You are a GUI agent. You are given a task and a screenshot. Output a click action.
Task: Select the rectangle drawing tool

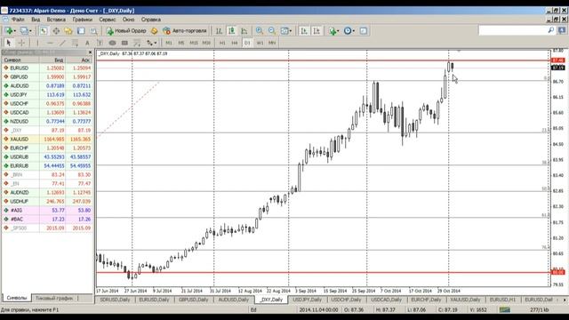pyautogui.click(x=124, y=43)
